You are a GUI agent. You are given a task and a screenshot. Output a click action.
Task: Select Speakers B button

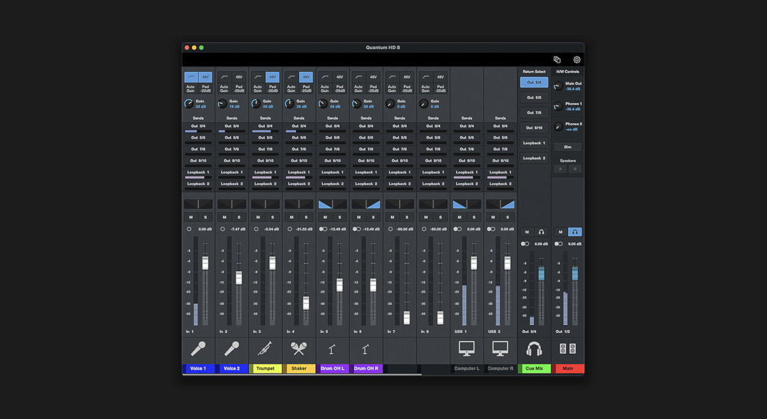point(575,169)
